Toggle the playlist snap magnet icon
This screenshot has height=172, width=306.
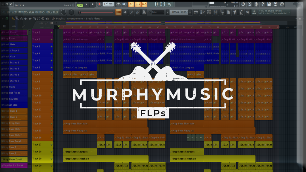pyautogui.click(x=7, y=19)
